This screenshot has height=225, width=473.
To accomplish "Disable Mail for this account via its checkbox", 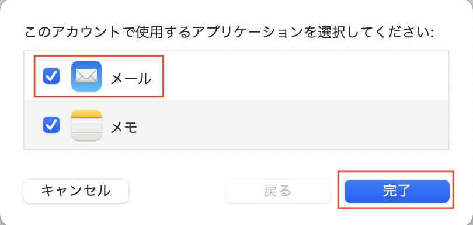I will pyautogui.click(x=51, y=76).
